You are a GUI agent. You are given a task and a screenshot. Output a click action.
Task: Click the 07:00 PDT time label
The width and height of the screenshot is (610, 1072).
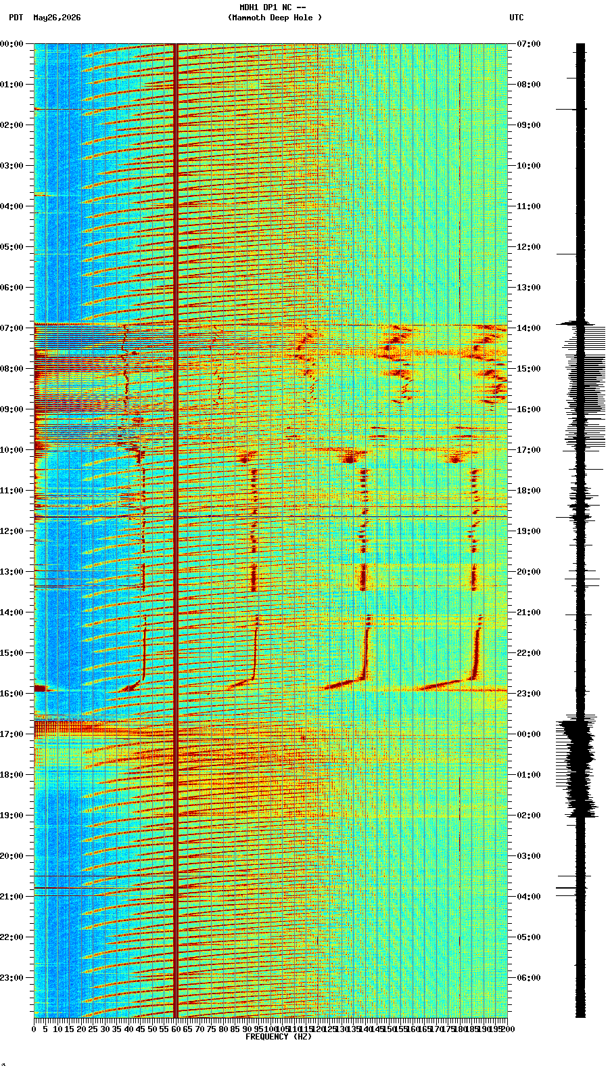pos(11,328)
